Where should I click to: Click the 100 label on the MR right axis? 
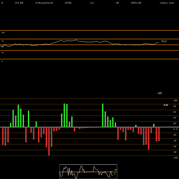tap(175, 101)
